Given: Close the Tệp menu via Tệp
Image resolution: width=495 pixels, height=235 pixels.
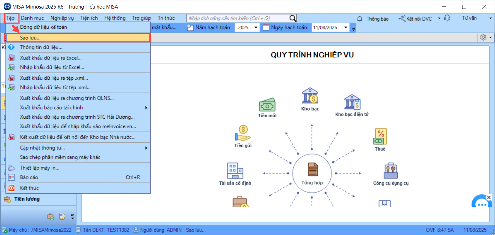Looking at the screenshot, I should coord(11,18).
